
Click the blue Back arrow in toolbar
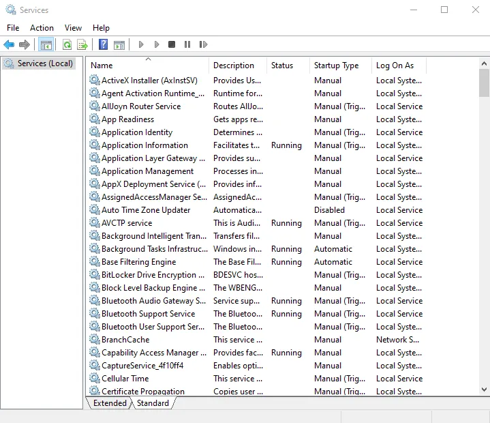[x=9, y=45]
